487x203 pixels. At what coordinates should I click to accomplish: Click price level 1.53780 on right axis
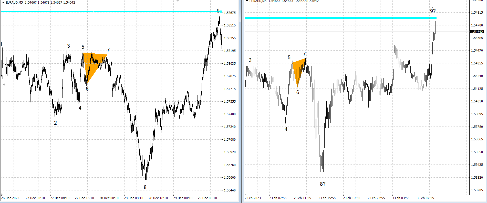[477, 127]
